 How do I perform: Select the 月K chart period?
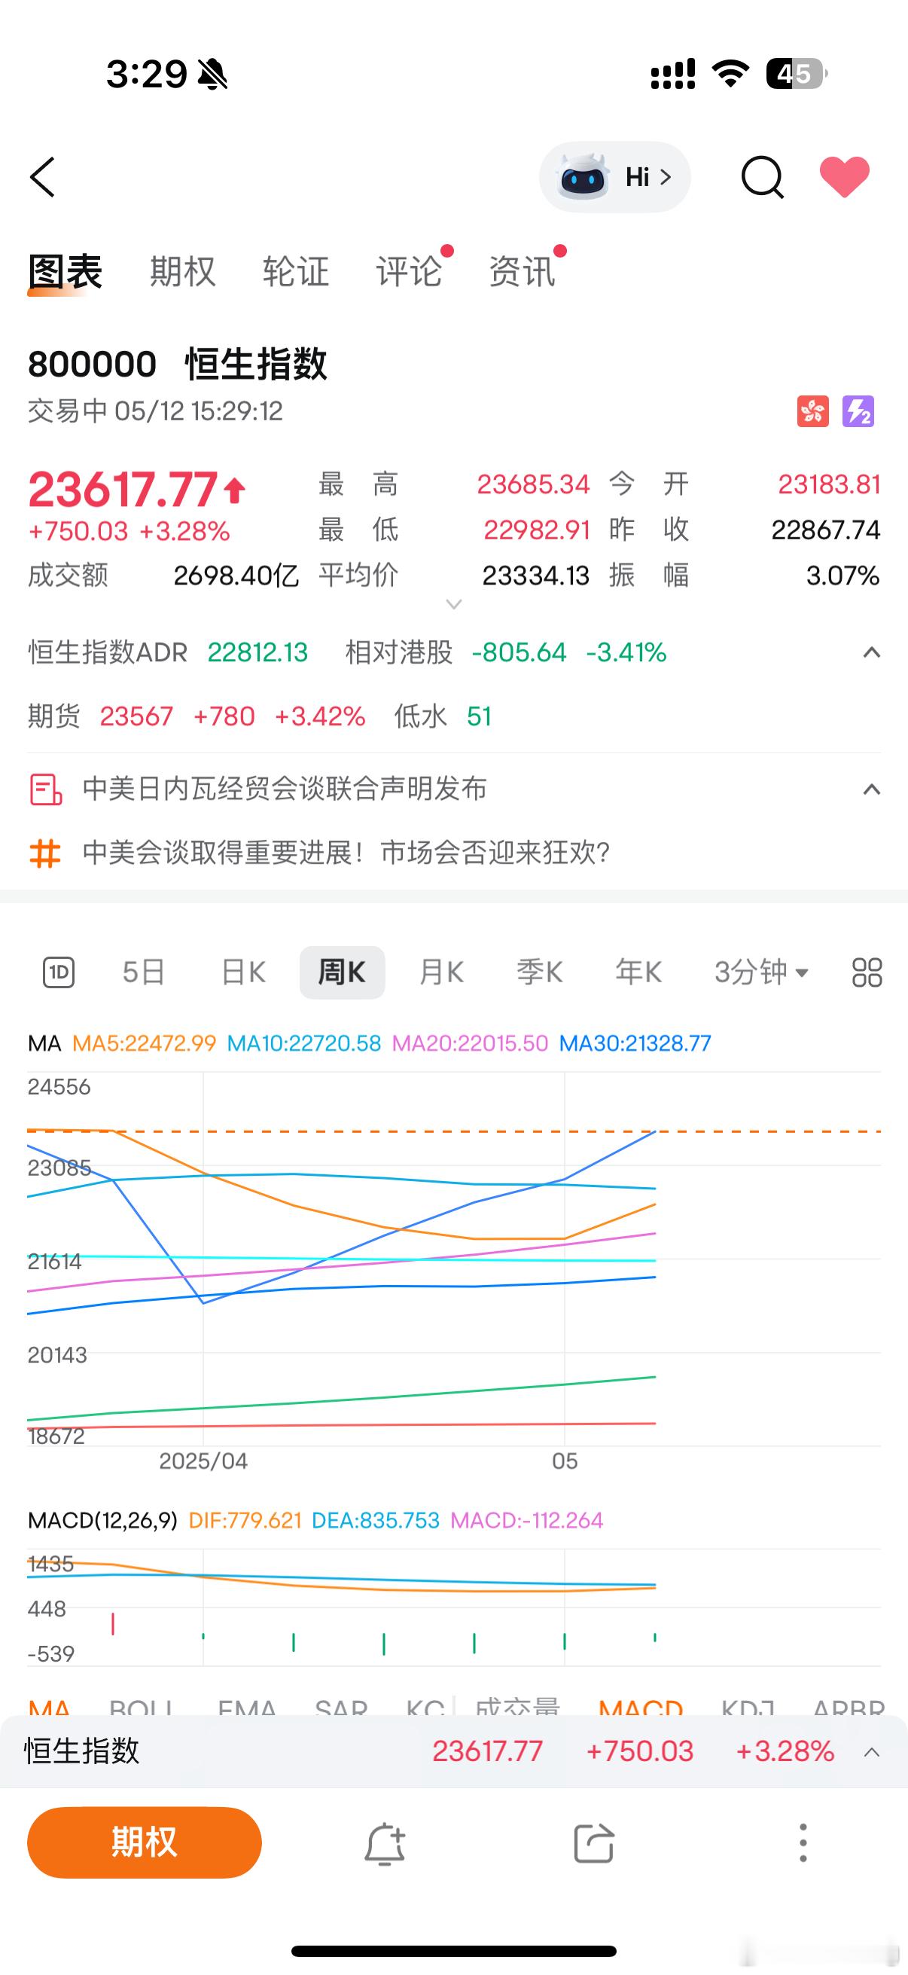click(x=441, y=972)
